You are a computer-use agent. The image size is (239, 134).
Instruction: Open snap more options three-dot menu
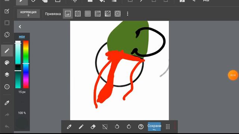(127, 14)
